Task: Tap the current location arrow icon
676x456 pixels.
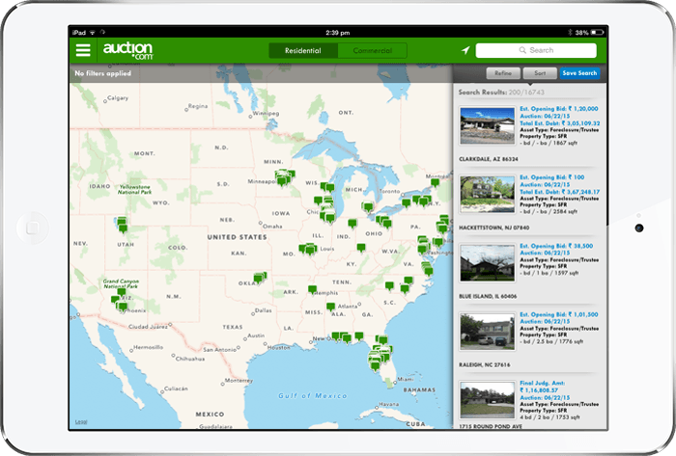Action: coord(465,50)
